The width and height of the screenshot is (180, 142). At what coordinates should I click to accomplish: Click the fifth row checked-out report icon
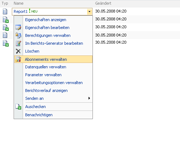click(x=6, y=43)
